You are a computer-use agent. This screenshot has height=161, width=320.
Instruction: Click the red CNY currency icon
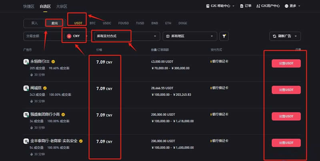69,36
